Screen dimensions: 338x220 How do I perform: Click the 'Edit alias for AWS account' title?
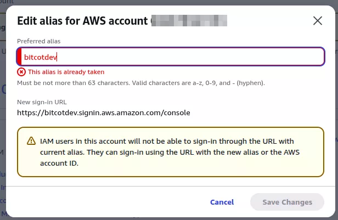point(82,21)
